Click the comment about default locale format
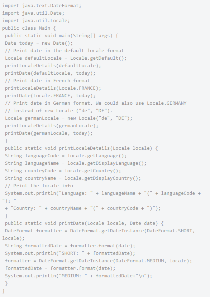Image resolution: width=210 pixels, height=297 pixels. [65, 51]
